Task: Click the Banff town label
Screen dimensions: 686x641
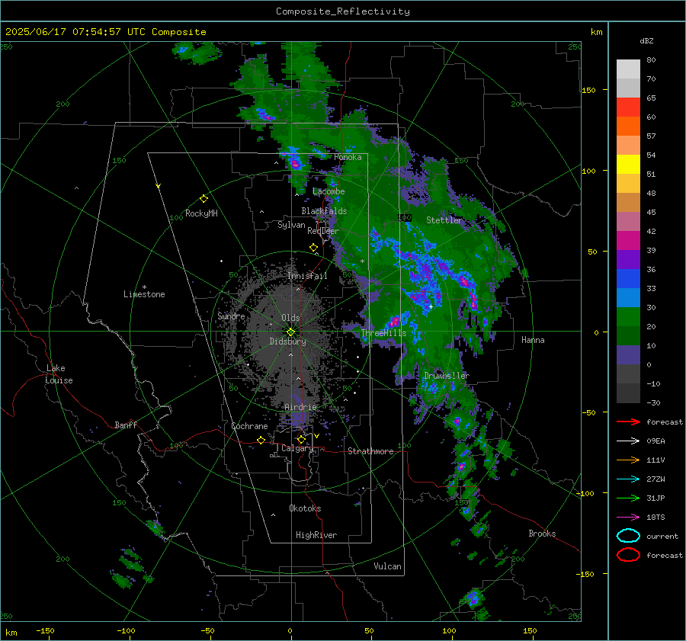Action: coord(126,425)
